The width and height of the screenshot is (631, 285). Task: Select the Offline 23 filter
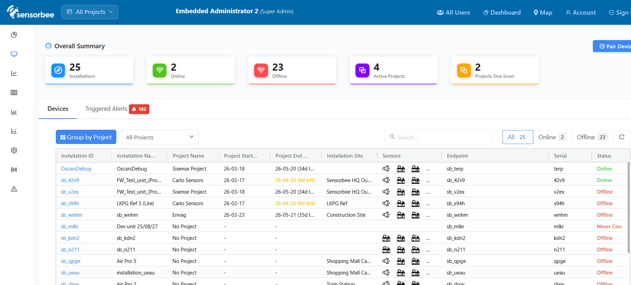coord(592,137)
